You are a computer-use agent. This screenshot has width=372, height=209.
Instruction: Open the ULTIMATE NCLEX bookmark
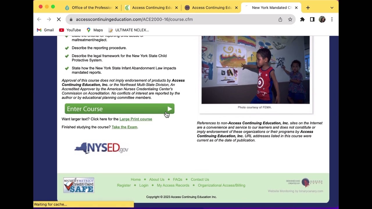click(x=128, y=30)
